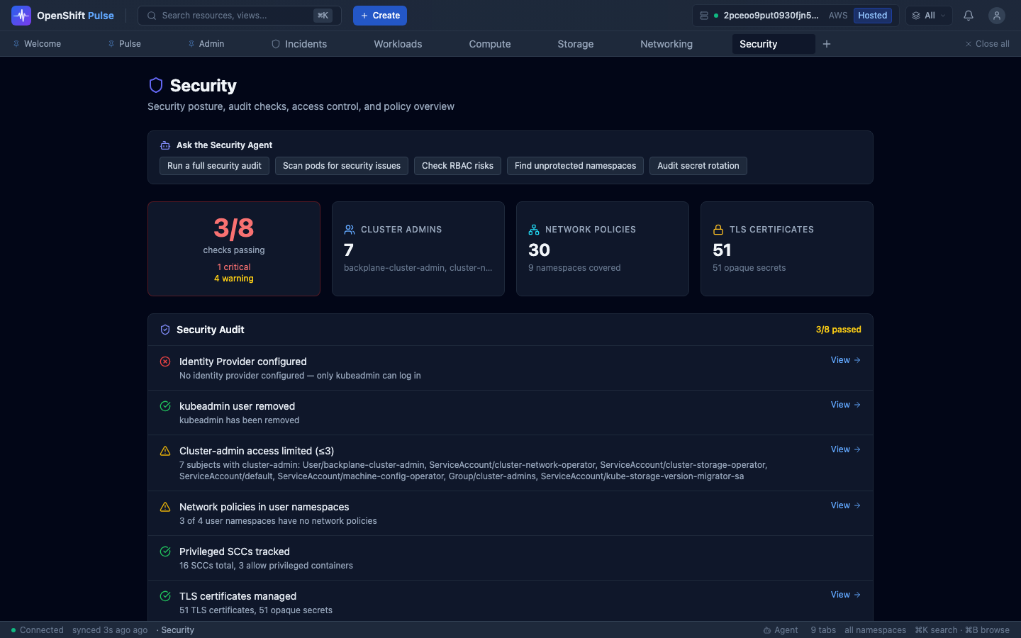Open the Create menu button

pyautogui.click(x=380, y=16)
